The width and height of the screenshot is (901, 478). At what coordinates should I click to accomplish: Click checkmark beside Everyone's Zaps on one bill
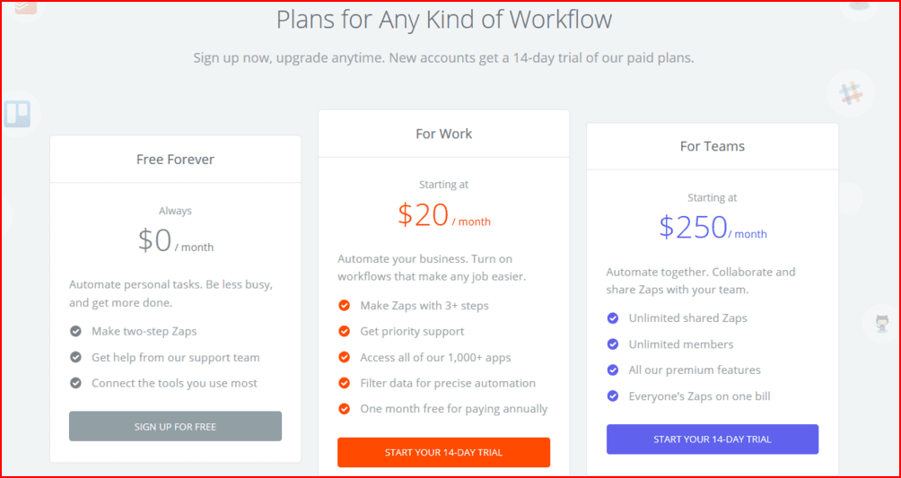613,395
